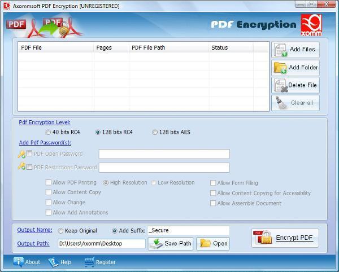The width and height of the screenshot is (339, 272).
Task: Select the 40 bits RC4 encryption level
Action: pos(48,133)
